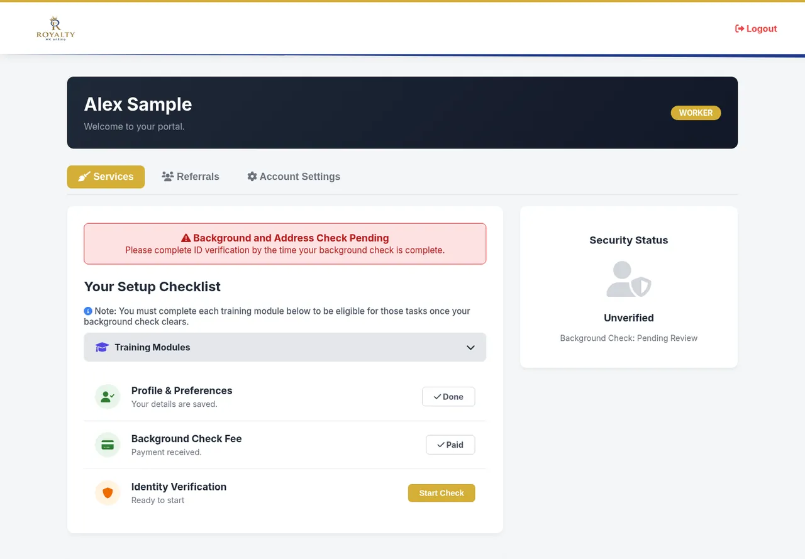Screen dimensions: 805x559
Task: Start the identity verification check
Action: click(x=441, y=493)
